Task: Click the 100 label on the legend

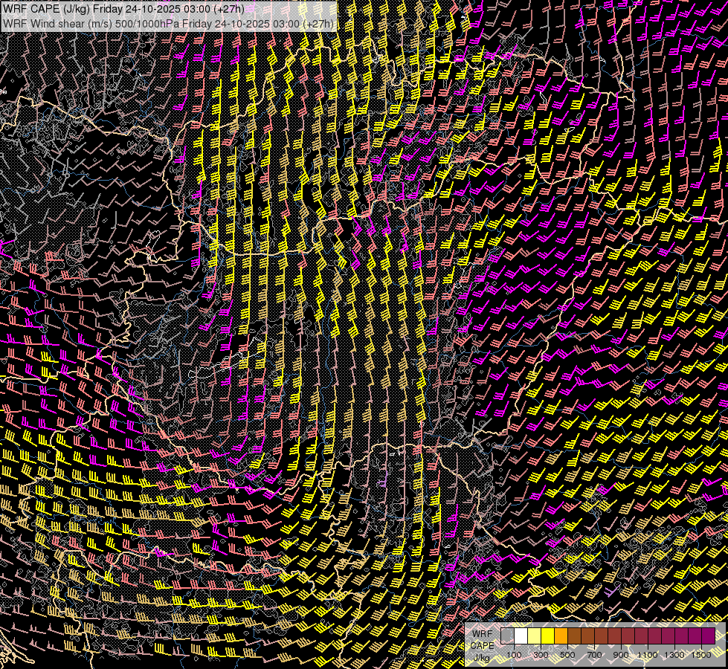Action: [x=514, y=655]
